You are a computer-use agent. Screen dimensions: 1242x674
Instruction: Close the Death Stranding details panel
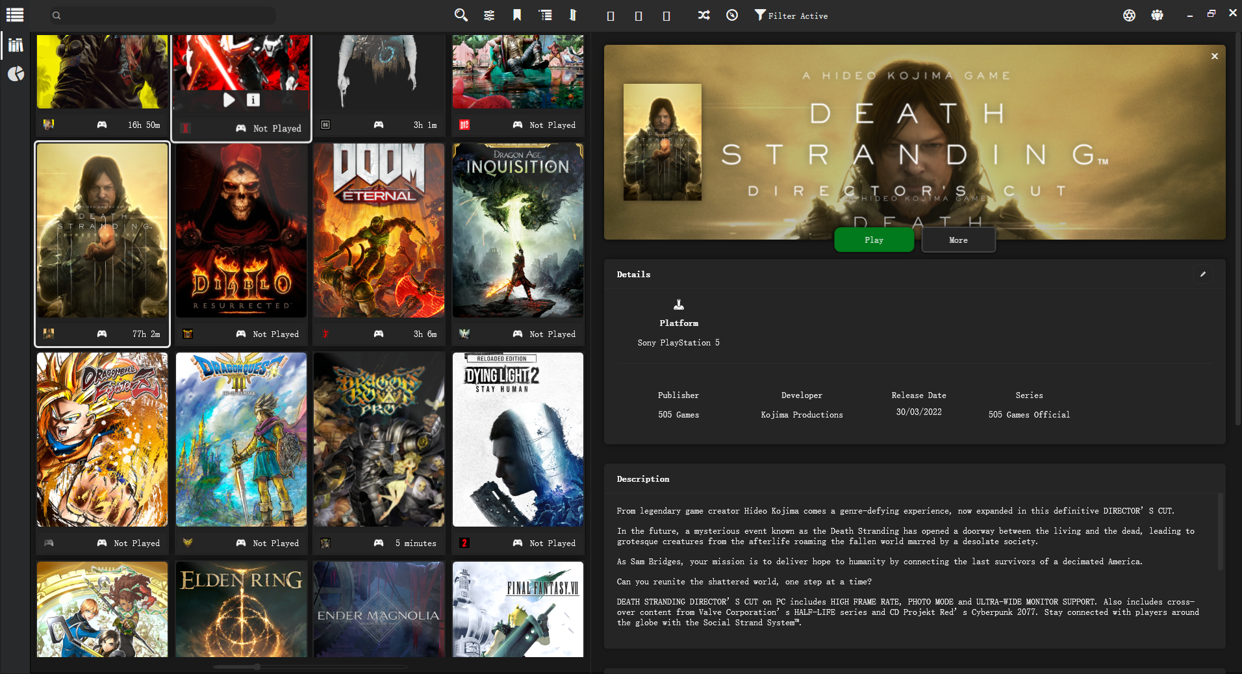click(1214, 56)
